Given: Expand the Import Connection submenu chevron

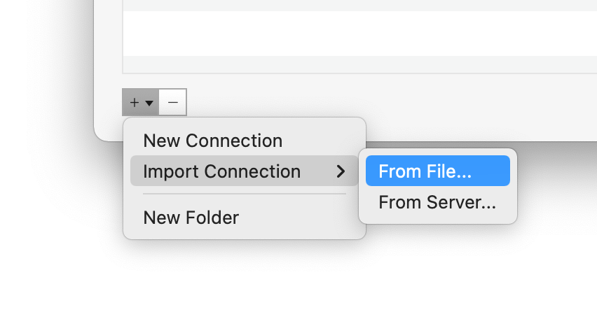Looking at the screenshot, I should point(341,171).
